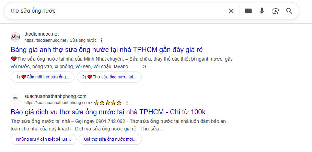
Task: Open search by image camera icon
Action: [x=275, y=11]
